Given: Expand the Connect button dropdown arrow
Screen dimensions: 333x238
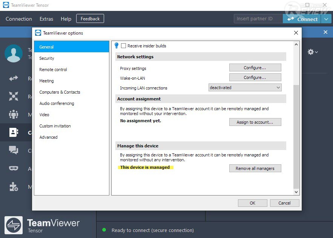Looking at the screenshot, I should click(326, 19).
